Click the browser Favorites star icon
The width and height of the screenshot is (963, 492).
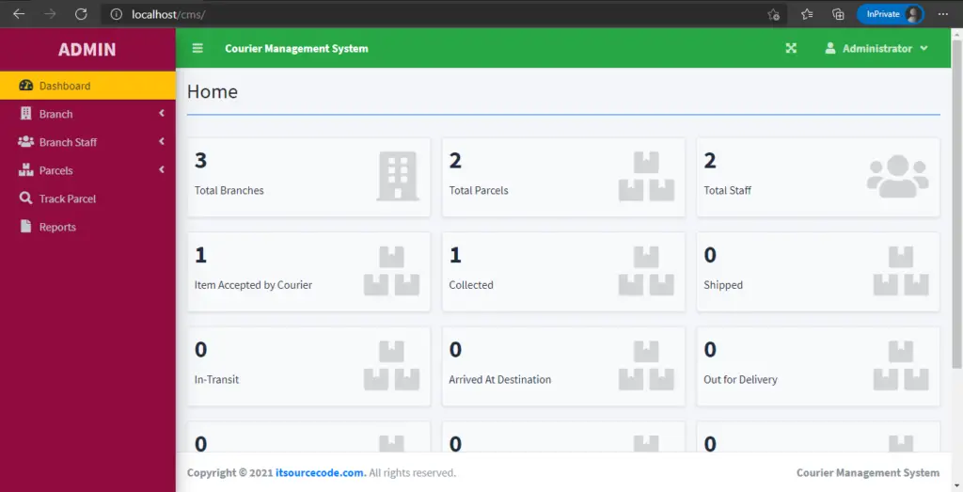(807, 14)
